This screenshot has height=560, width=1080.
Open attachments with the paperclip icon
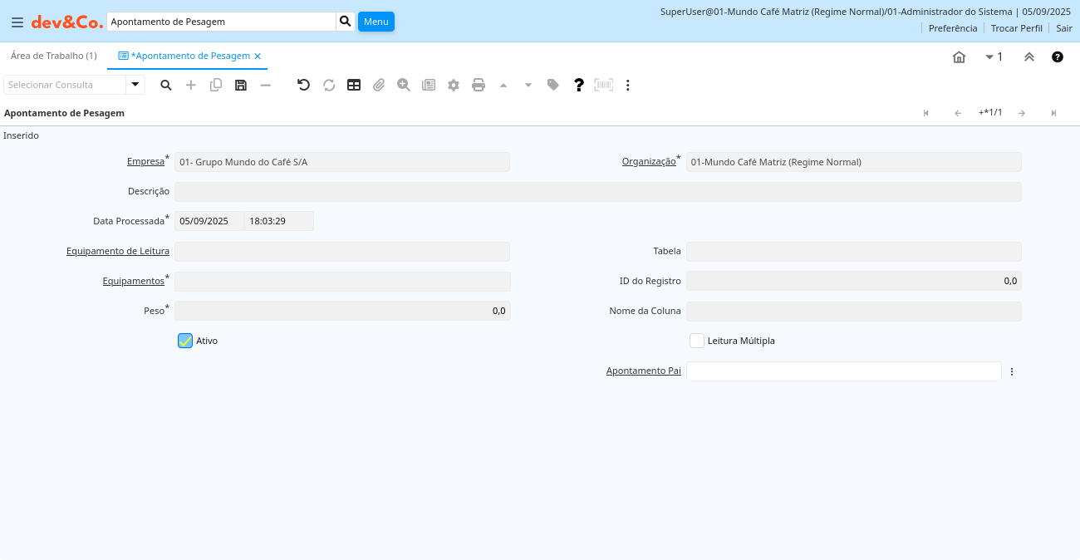pos(379,85)
